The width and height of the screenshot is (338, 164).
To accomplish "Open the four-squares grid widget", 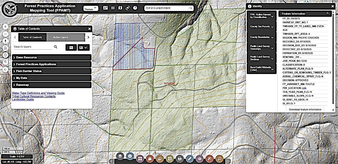I will (x=140, y=158).
